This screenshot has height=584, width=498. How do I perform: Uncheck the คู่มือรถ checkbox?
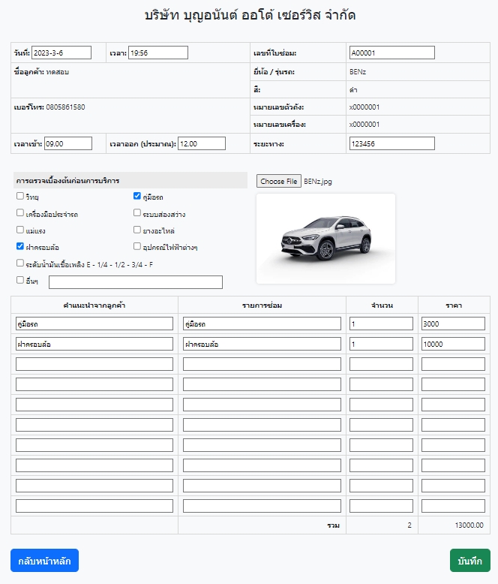coord(137,196)
